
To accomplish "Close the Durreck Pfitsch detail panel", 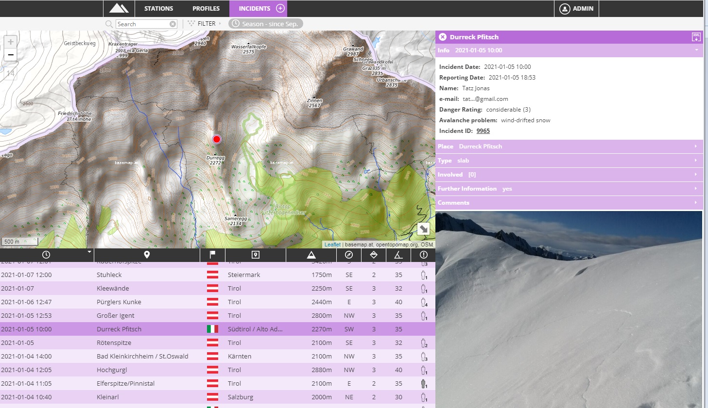I will [x=443, y=37].
